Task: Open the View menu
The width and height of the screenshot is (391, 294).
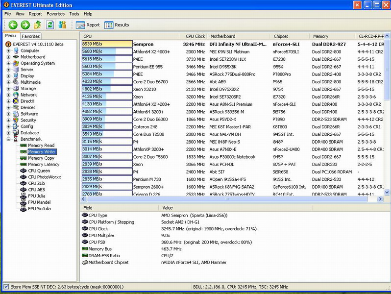Action: click(20, 14)
